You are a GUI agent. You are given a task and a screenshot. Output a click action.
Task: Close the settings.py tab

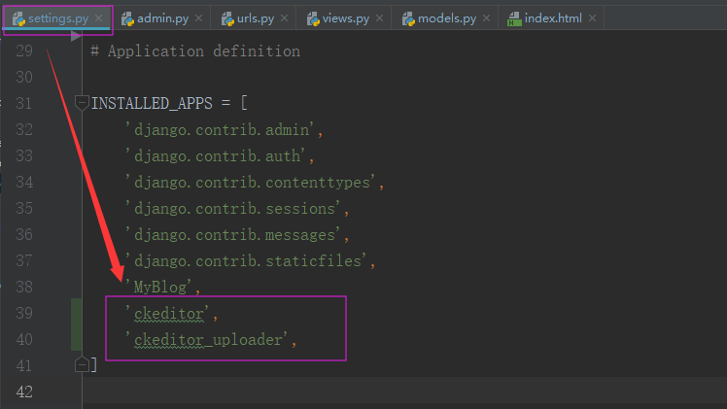coord(99,18)
